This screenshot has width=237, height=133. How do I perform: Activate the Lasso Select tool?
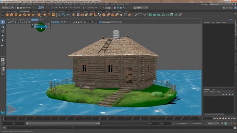click(3, 27)
